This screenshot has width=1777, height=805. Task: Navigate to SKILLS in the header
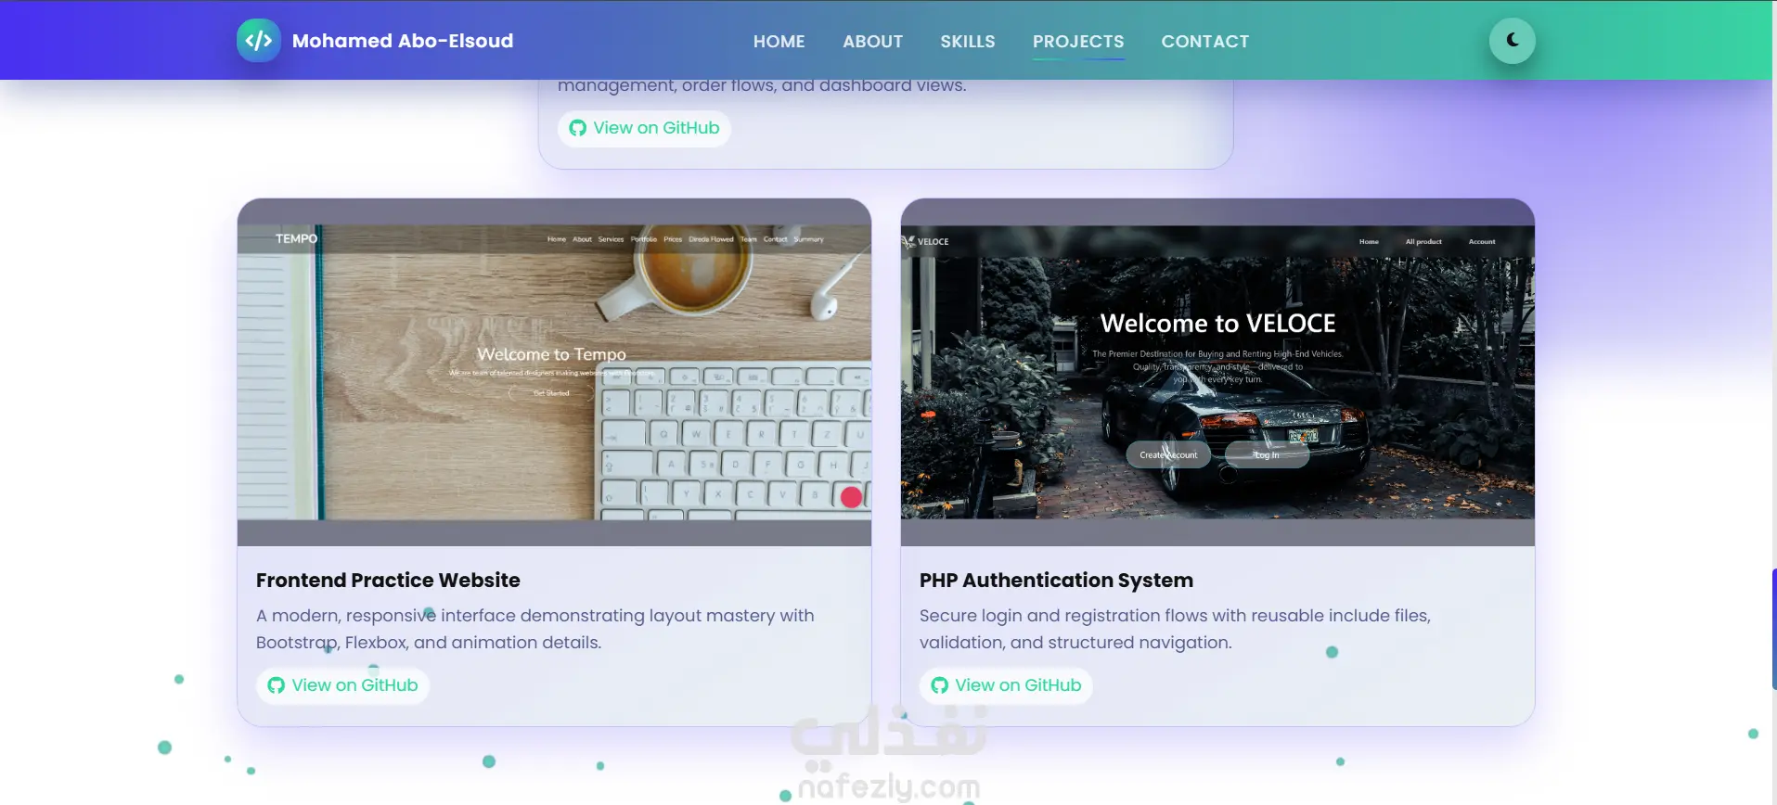(x=967, y=42)
